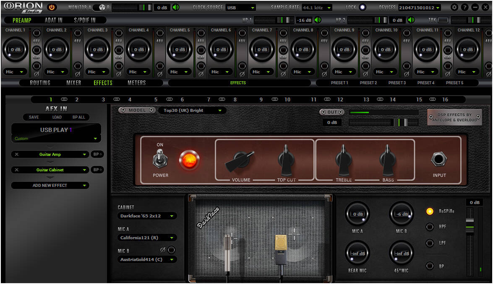
Task: Remove the Guitar Amp effect with its X
Action: 17,155
